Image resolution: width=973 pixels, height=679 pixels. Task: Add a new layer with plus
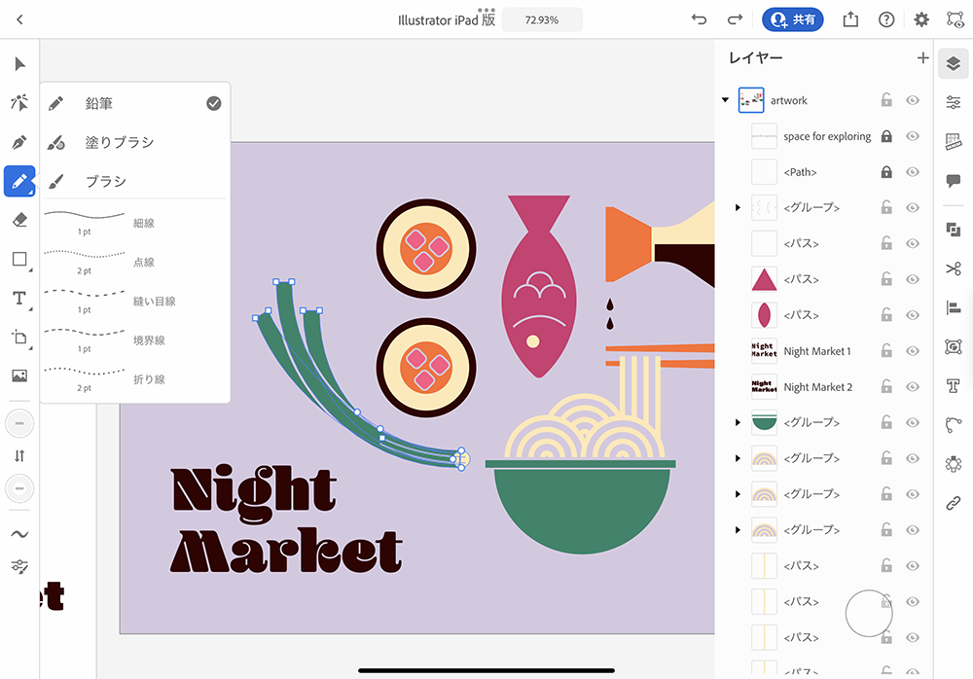tap(922, 57)
